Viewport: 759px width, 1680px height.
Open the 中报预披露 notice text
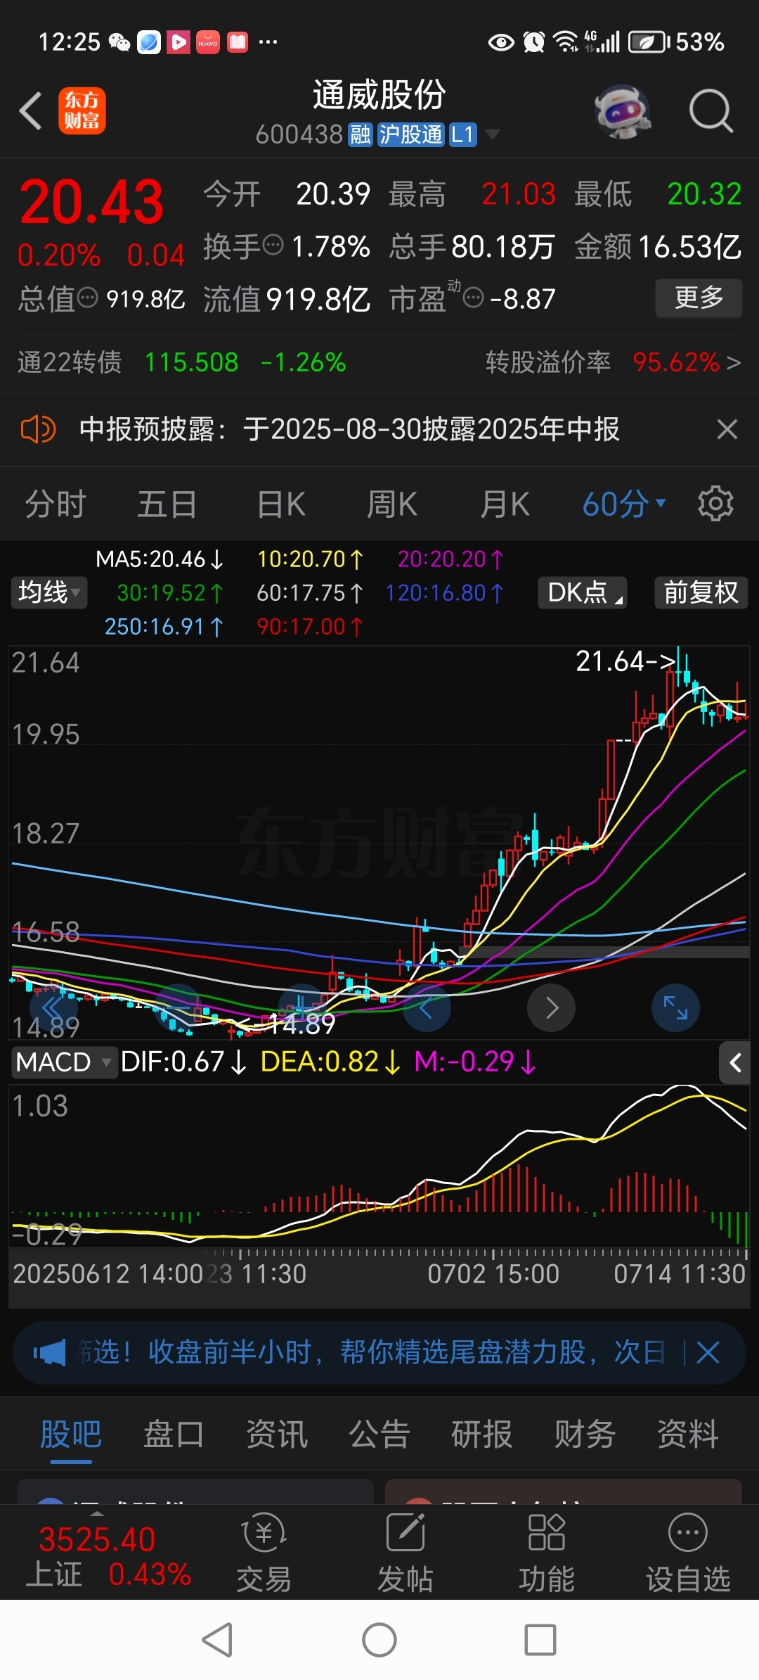[x=349, y=428]
